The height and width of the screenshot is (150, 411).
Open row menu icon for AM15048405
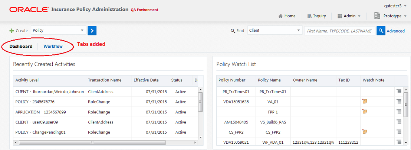(x=399, y=122)
